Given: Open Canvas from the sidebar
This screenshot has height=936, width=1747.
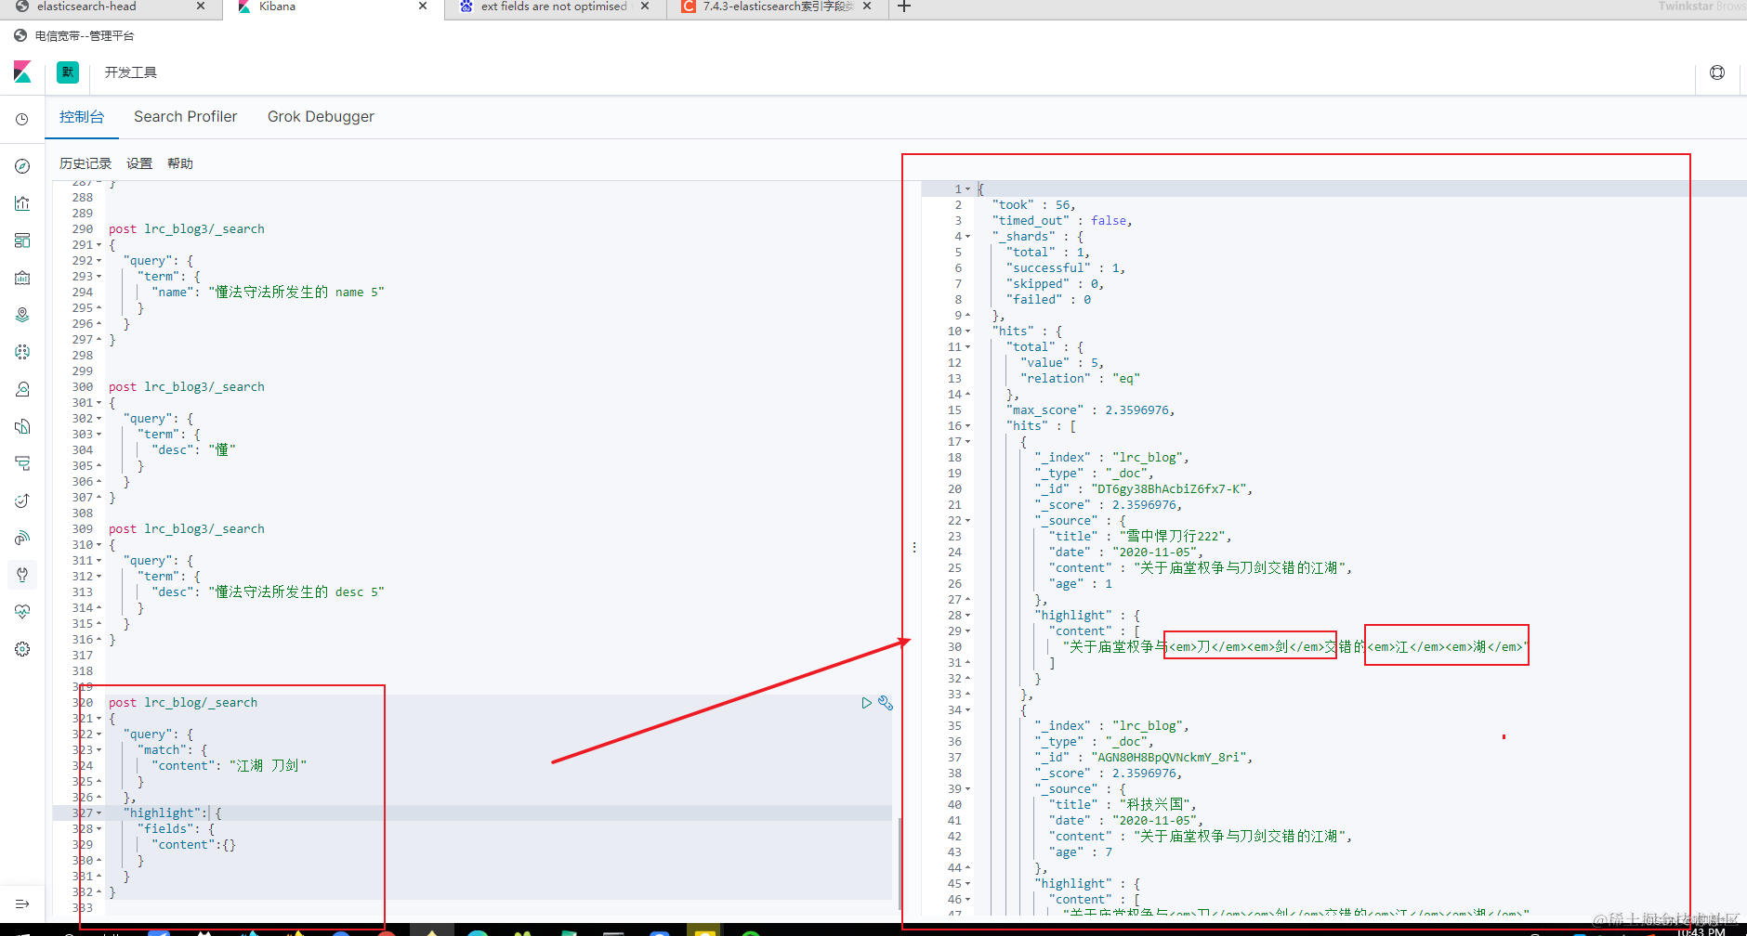Looking at the screenshot, I should click(x=22, y=278).
